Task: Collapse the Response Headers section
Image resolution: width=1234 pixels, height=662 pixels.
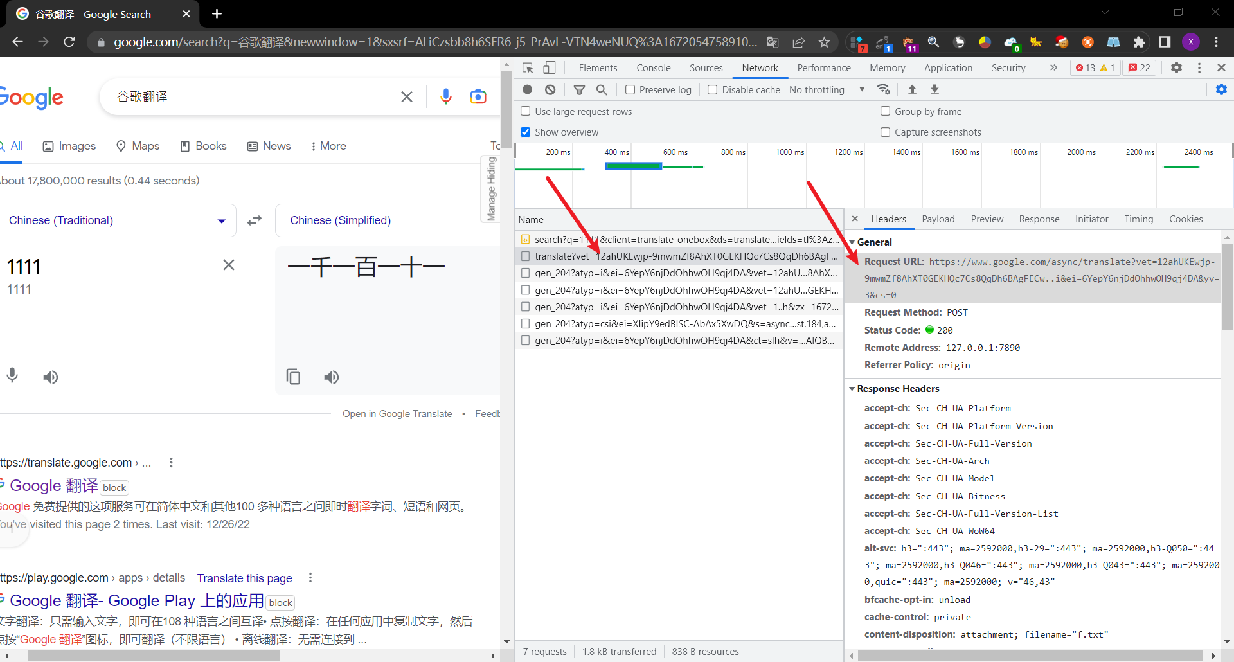Action: click(x=897, y=389)
